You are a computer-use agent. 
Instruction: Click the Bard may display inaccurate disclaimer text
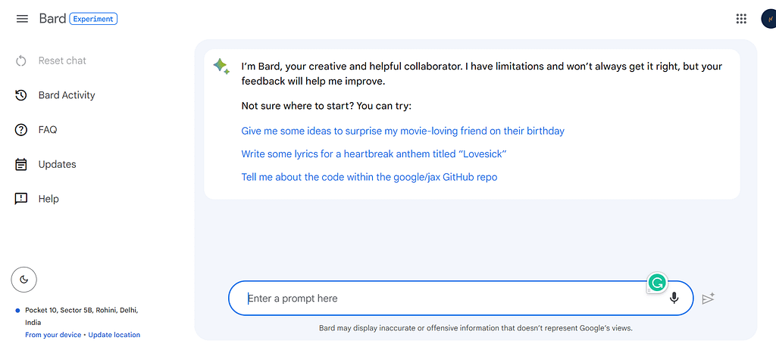[x=476, y=328]
